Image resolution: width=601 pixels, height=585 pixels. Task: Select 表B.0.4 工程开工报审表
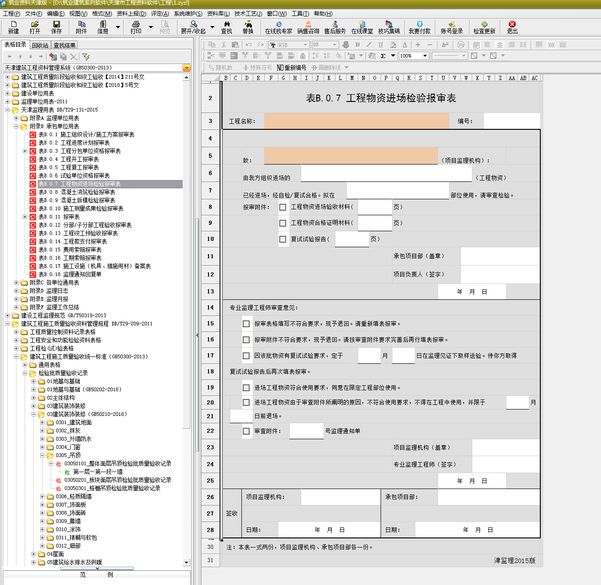(x=69, y=159)
